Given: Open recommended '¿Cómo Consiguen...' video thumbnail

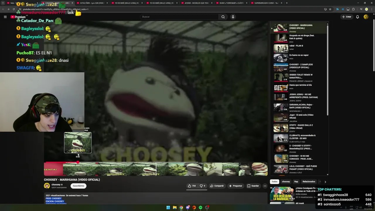Looking at the screenshot, I should tap(282, 193).
